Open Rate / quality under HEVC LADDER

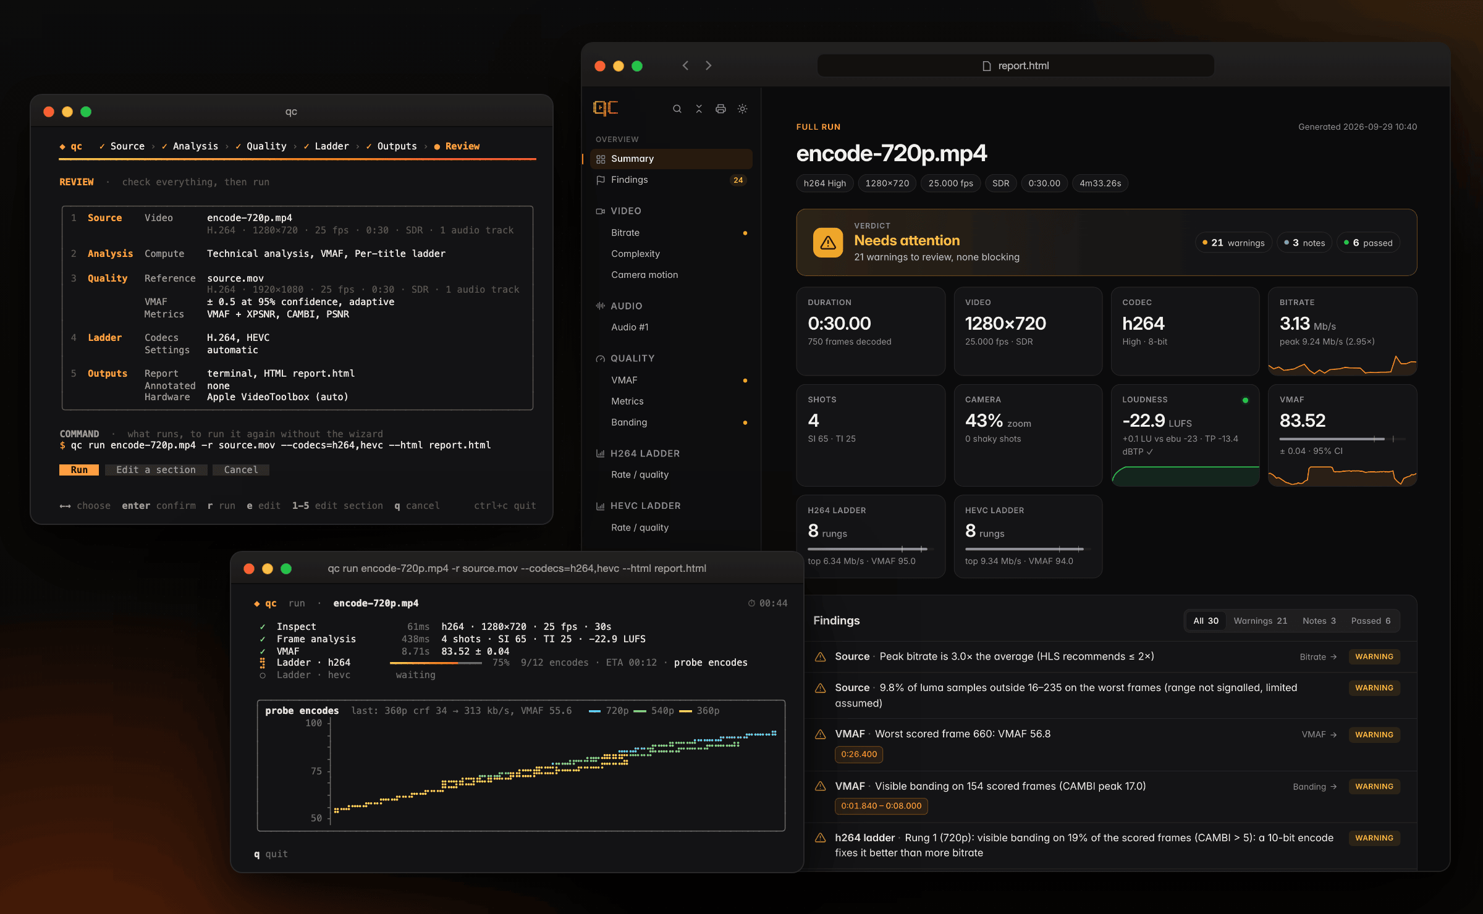coord(671,527)
